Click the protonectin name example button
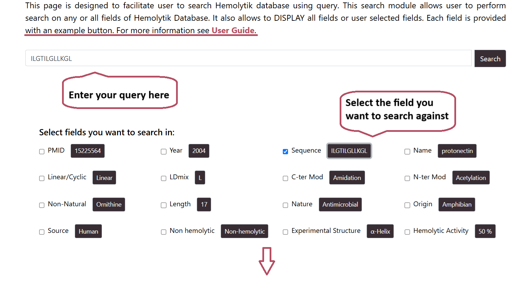Image resolution: width=532 pixels, height=281 pixels. (x=457, y=151)
